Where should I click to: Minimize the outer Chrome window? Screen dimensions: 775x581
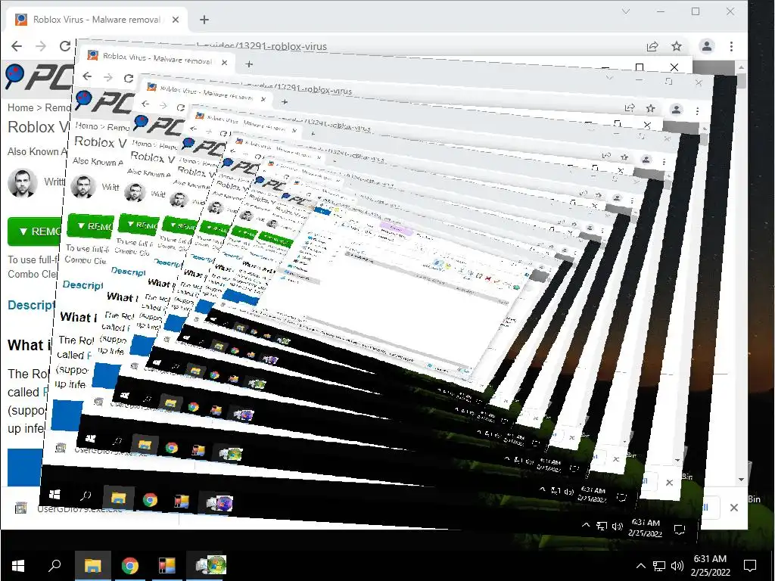tap(661, 11)
